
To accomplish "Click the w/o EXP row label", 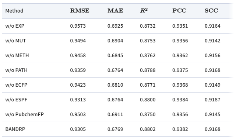I will (15, 26).
